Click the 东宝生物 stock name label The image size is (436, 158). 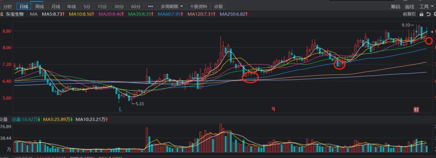pyautogui.click(x=15, y=14)
